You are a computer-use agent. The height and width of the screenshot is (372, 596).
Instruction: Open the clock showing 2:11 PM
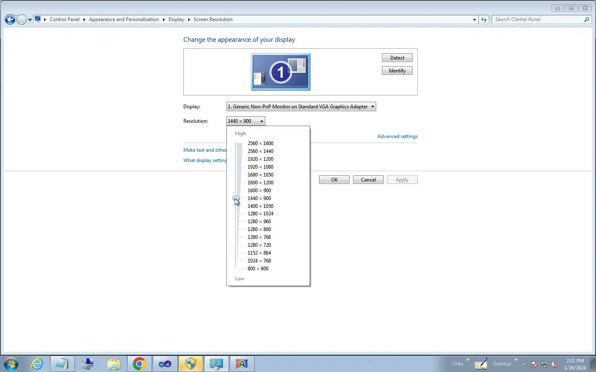[x=575, y=364]
